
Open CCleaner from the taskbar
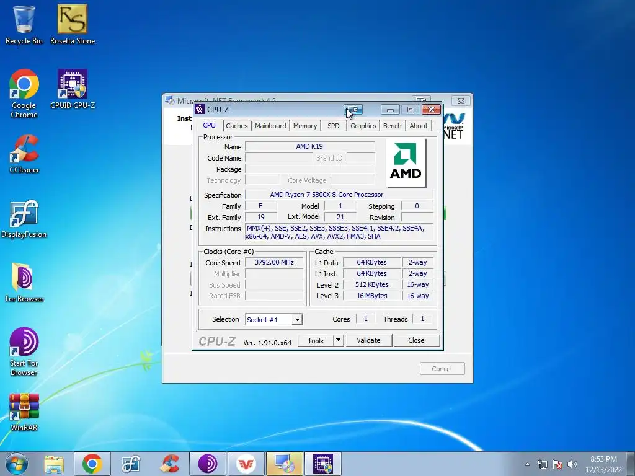[x=170, y=464]
